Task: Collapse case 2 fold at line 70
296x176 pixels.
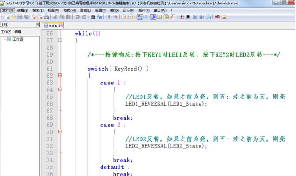Action: coord(60,131)
